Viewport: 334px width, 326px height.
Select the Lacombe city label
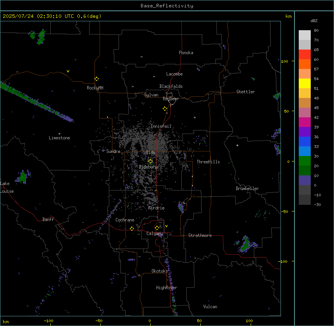(x=174, y=74)
